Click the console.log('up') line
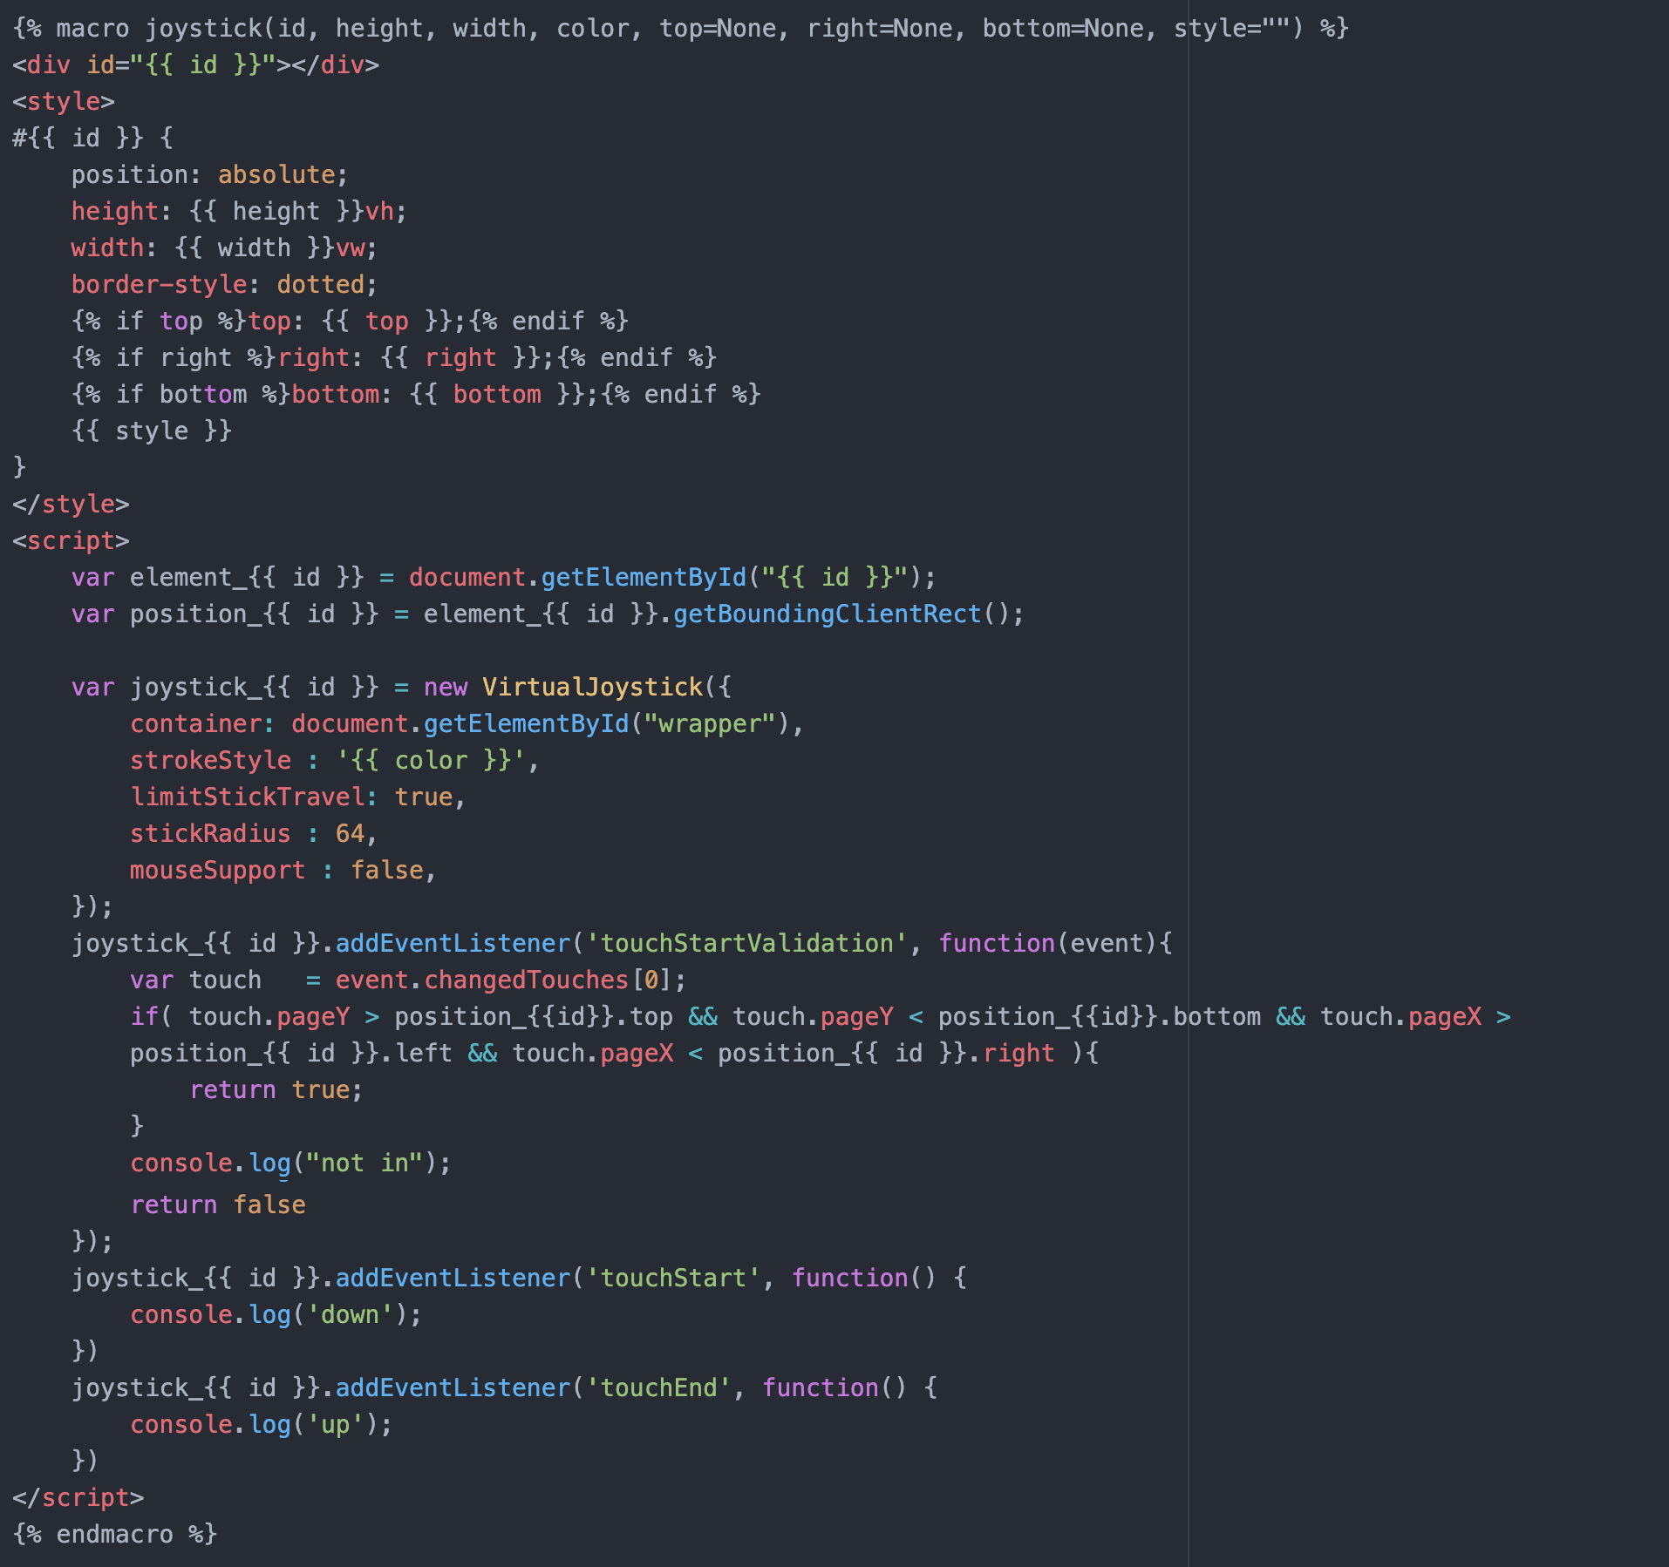 coord(261,1425)
